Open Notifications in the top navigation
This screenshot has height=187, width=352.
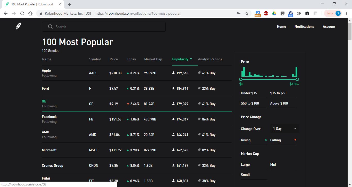pyautogui.click(x=304, y=26)
